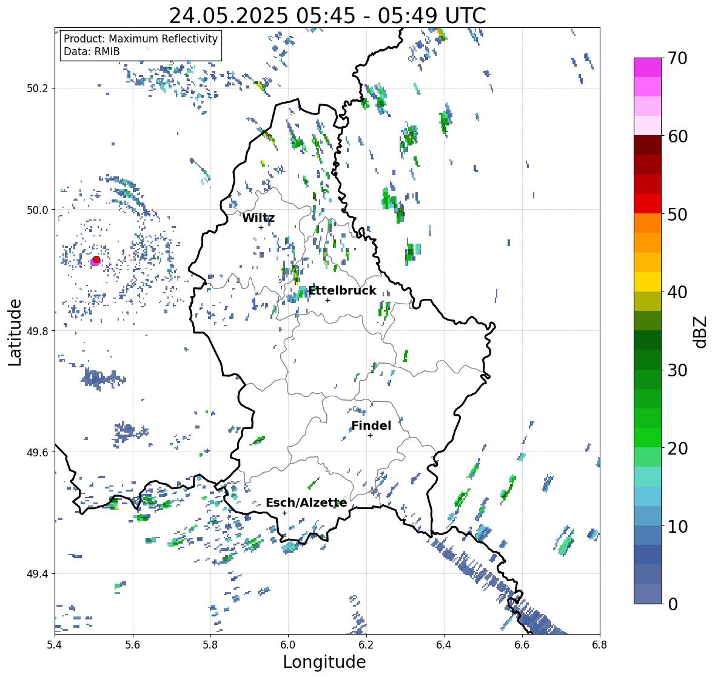Click the magenta top colorbar segment
Screen dimensions: 715x677
coord(648,67)
